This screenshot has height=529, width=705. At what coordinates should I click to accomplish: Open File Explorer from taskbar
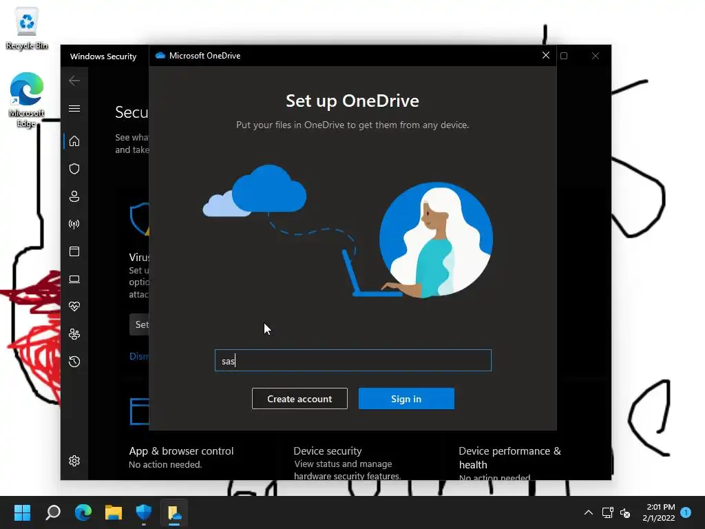[x=114, y=512]
